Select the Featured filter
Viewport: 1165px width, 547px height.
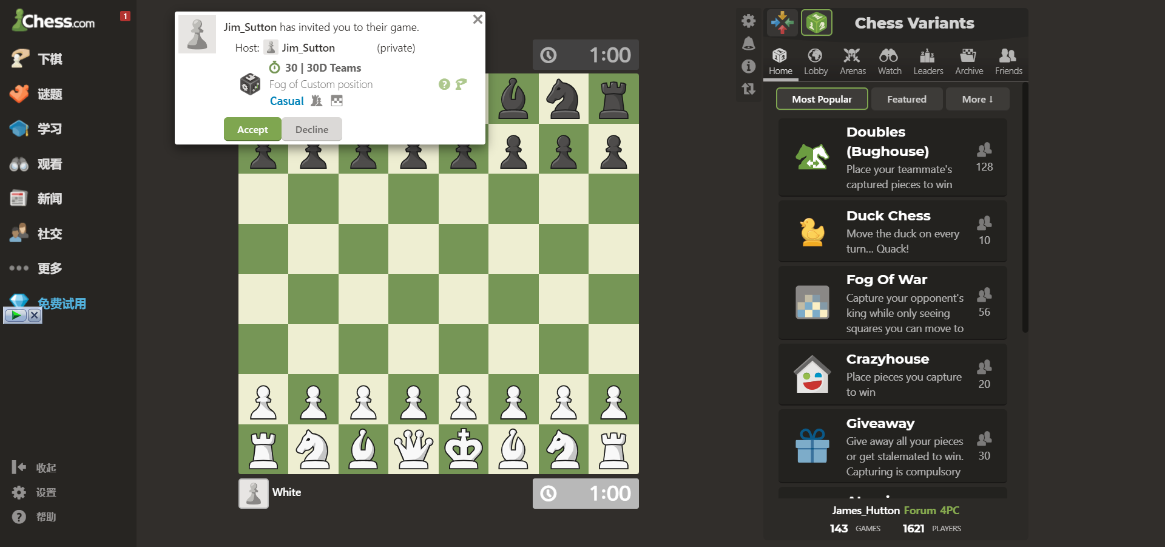907,99
